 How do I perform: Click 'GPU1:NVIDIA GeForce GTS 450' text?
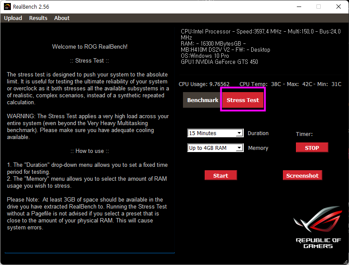pos(219,62)
